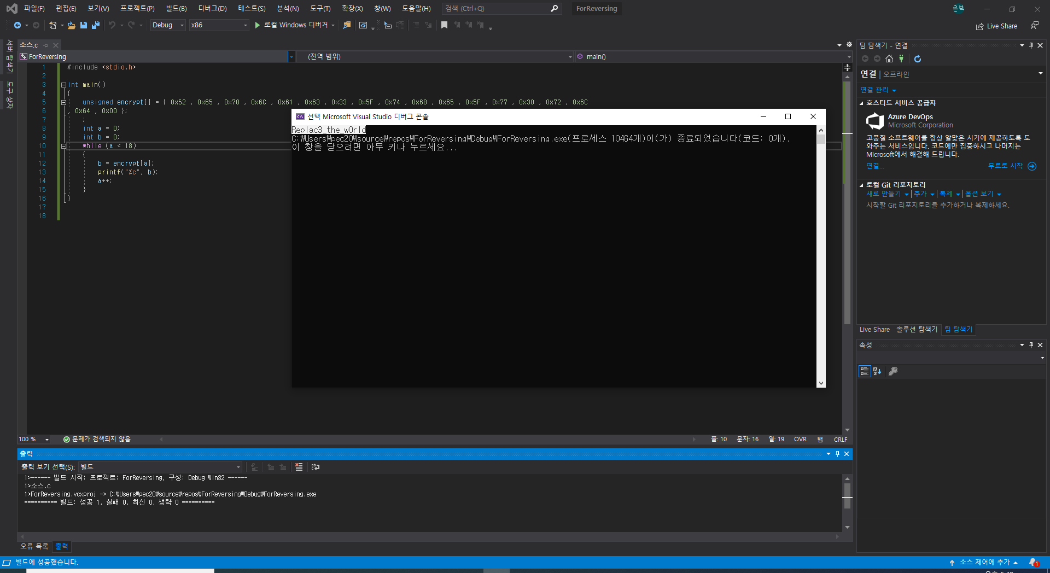The width and height of the screenshot is (1050, 573).
Task: Start debugging with green play button
Action: tap(257, 25)
